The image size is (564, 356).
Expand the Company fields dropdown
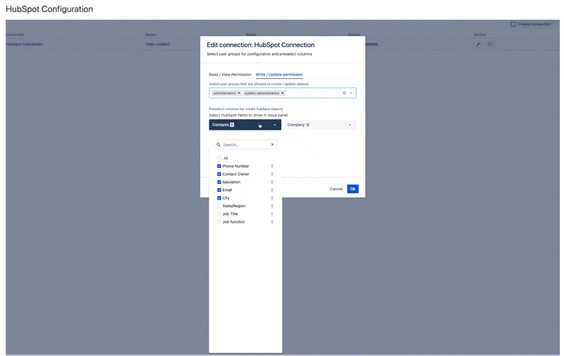(320, 125)
